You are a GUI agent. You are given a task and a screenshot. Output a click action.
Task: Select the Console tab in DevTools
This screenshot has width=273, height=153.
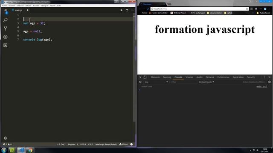[x=178, y=77]
